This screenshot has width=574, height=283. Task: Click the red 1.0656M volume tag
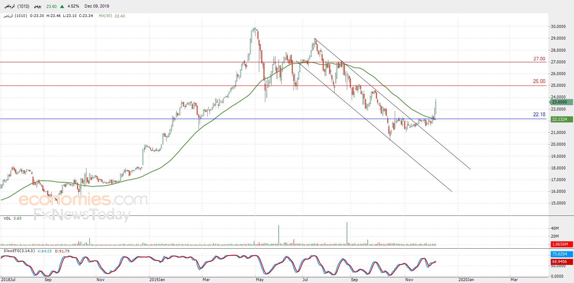click(x=562, y=245)
